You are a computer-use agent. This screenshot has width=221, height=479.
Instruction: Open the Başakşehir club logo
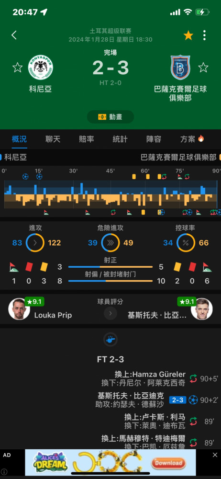(180, 67)
